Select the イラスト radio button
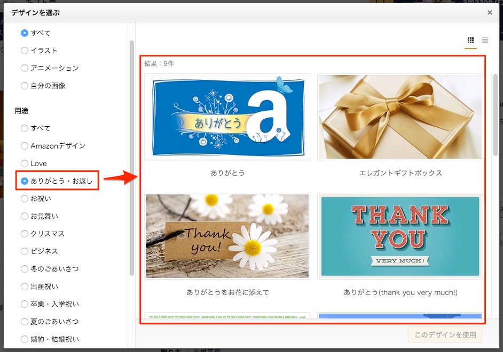Image resolution: width=503 pixels, height=352 pixels. [25, 51]
